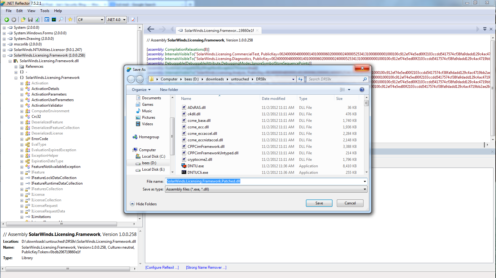Open the Tools menu
Image resolution: width=496 pixels, height=278 pixels.
[x=45, y=11]
